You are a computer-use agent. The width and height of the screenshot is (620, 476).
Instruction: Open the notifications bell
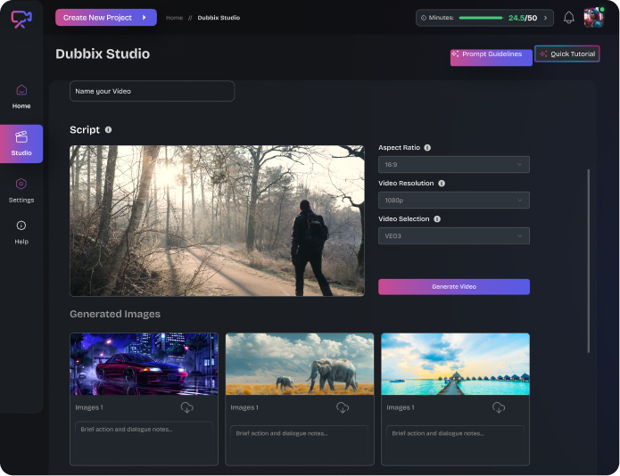[569, 18]
